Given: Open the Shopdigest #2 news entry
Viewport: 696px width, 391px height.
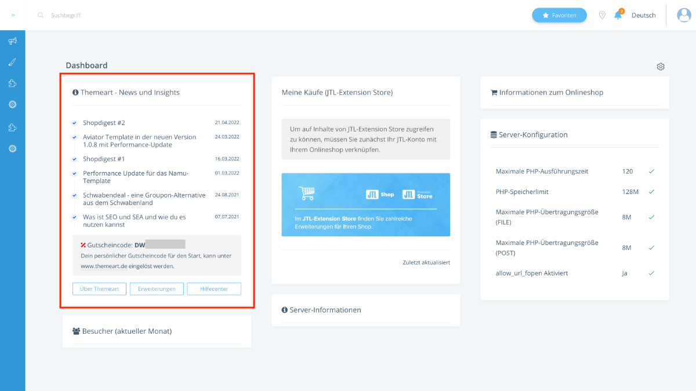Looking at the screenshot, I should click(104, 123).
